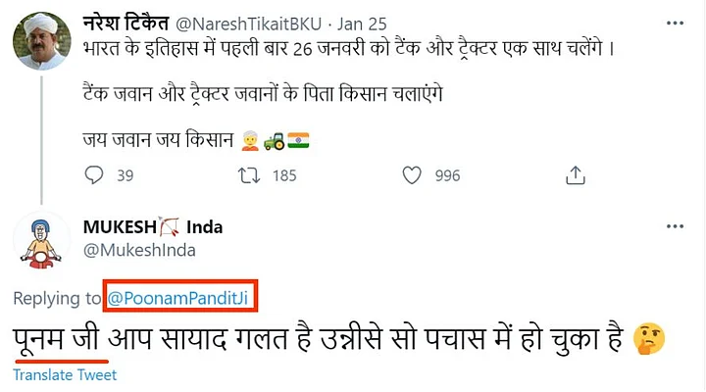Click the reply speech bubble icon
This screenshot has width=706, height=392.
[95, 175]
